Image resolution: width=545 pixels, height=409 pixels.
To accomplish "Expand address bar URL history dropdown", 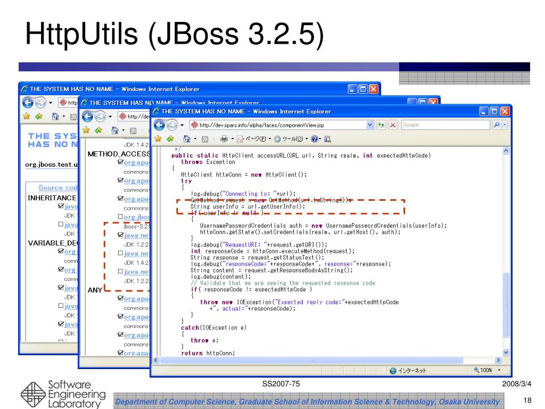I will [370, 125].
